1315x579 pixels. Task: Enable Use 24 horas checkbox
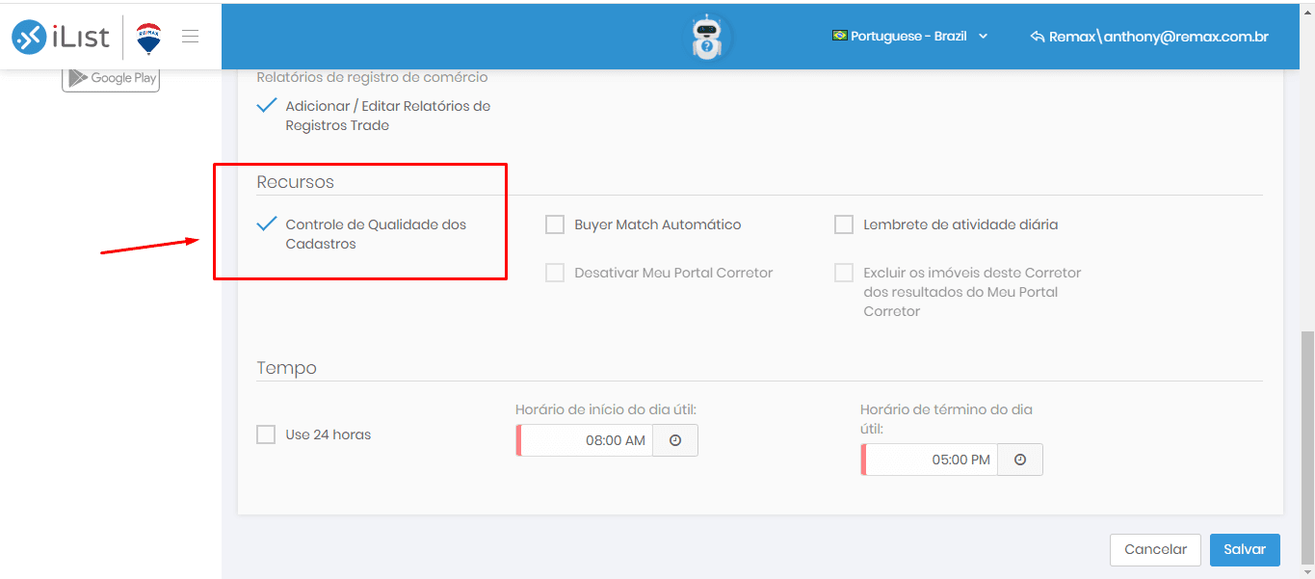266,434
